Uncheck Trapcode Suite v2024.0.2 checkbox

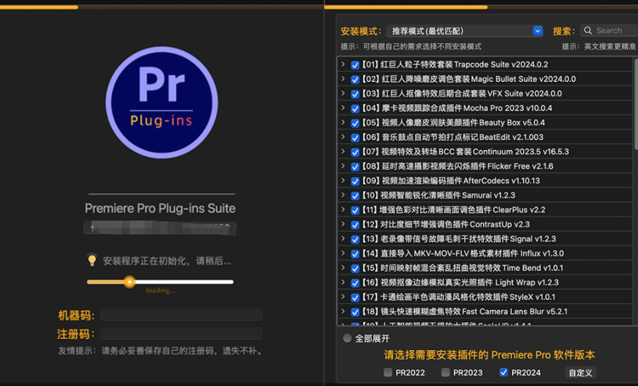pos(355,65)
